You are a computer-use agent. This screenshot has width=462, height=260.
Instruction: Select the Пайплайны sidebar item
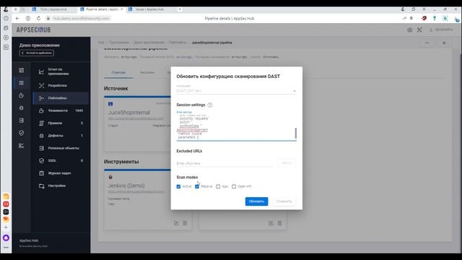[61, 98]
